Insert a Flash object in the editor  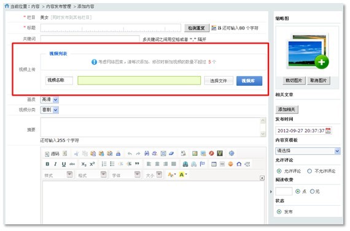pos(211,153)
